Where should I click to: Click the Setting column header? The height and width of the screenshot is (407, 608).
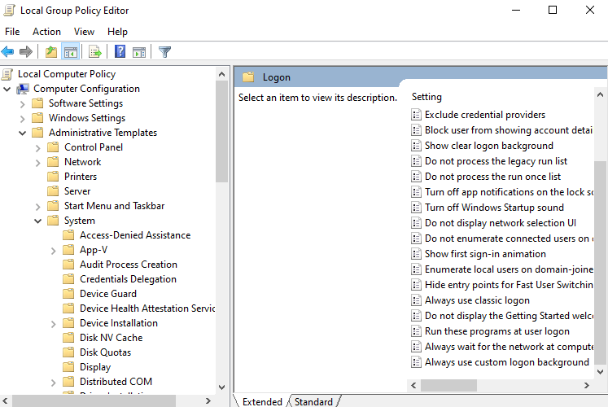click(x=426, y=97)
